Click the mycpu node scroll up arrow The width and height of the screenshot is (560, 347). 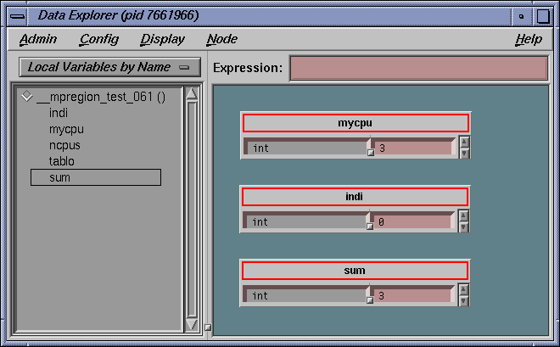tap(464, 142)
